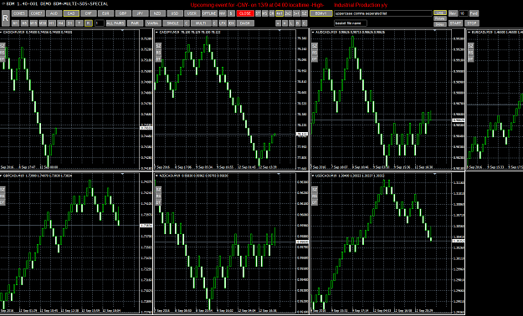The height and width of the screenshot is (316, 523).
Task: Select the CORE5 basket button
Action: pyautogui.click(x=19, y=13)
